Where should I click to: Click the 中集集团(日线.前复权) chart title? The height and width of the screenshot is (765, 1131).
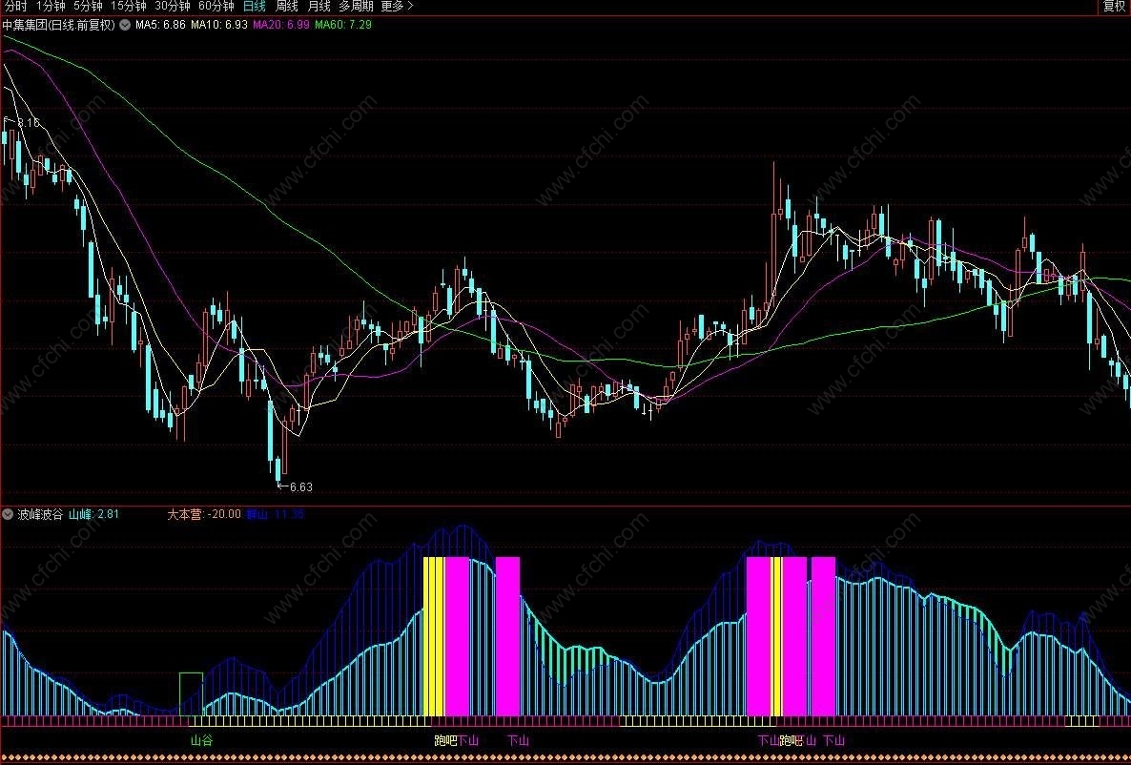[x=58, y=25]
